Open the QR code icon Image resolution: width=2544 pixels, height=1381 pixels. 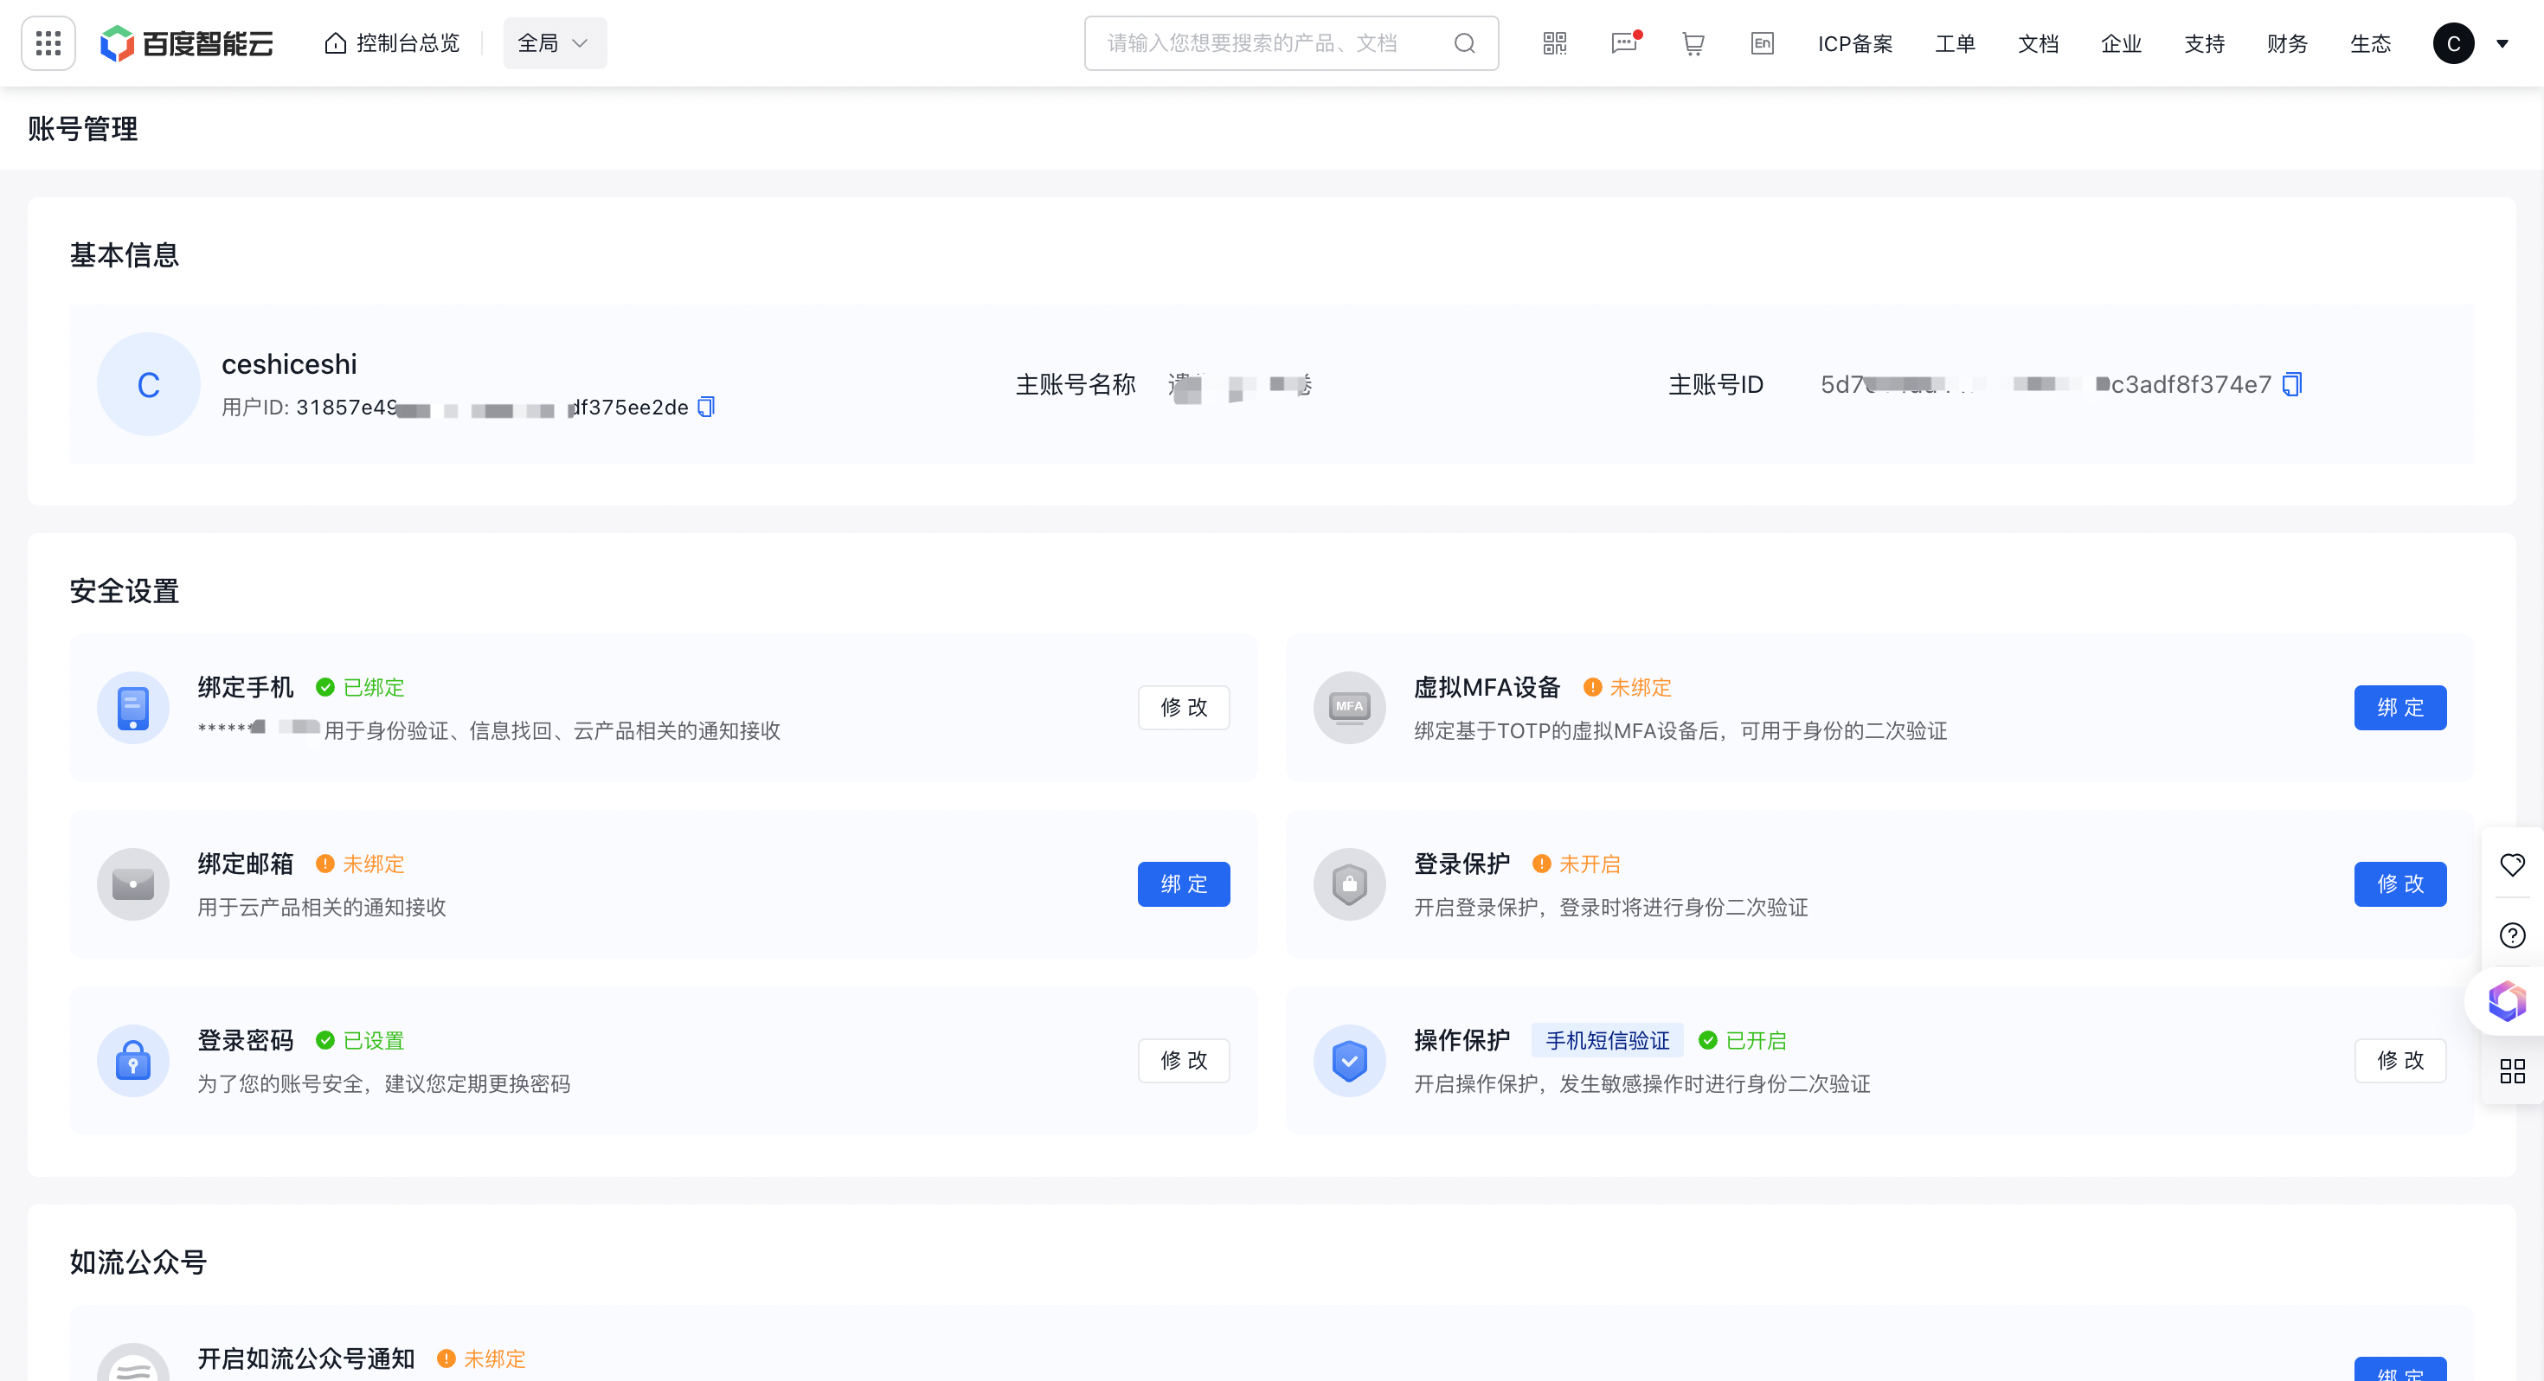click(1554, 43)
